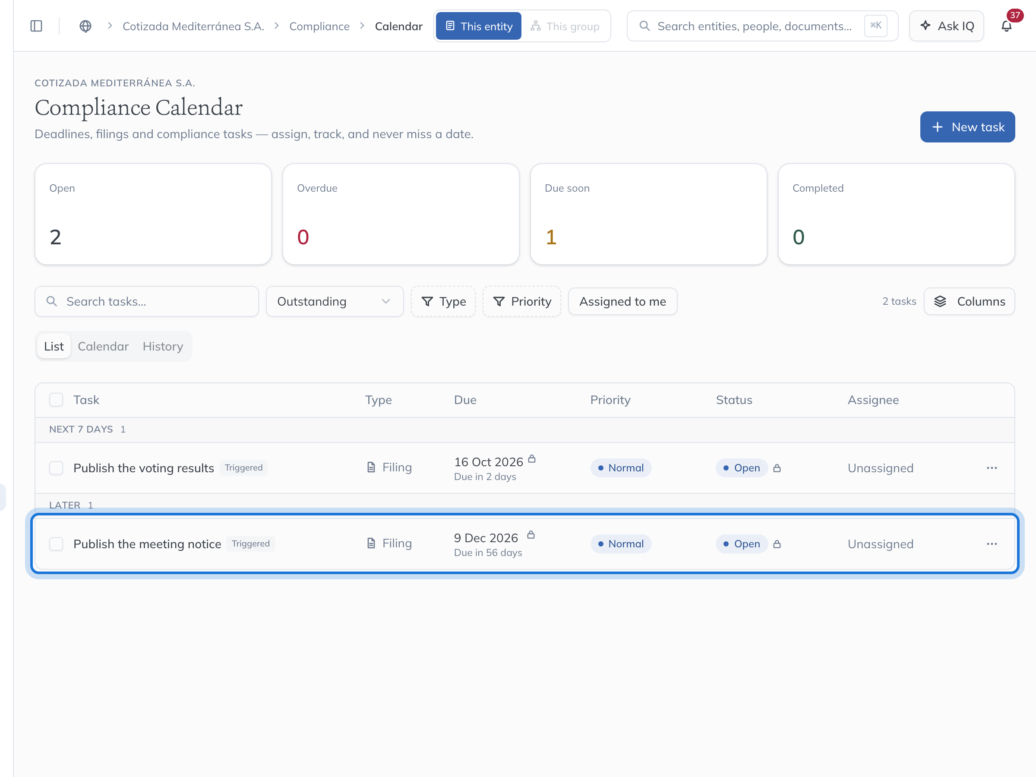Open the Type filter dropdown

(443, 301)
